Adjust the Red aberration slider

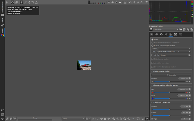(170, 92)
